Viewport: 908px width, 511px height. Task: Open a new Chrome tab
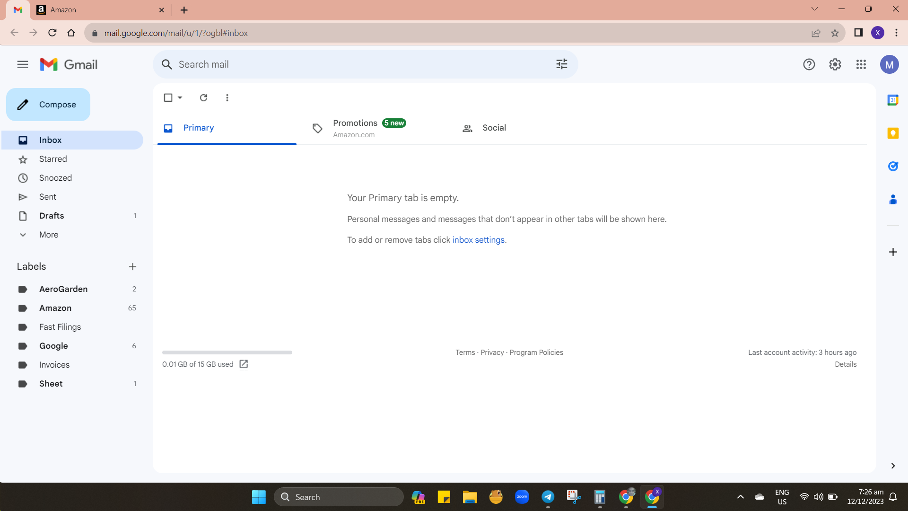click(184, 10)
